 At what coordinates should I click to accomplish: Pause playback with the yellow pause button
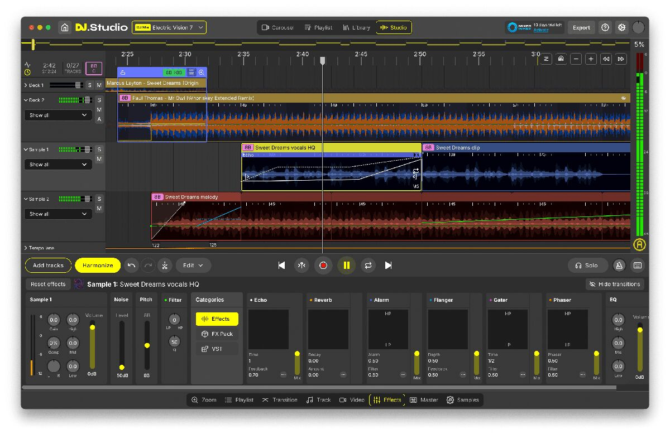click(x=346, y=266)
